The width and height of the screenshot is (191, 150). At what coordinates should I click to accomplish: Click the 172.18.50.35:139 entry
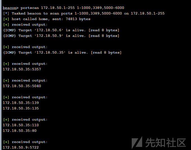click(21, 103)
